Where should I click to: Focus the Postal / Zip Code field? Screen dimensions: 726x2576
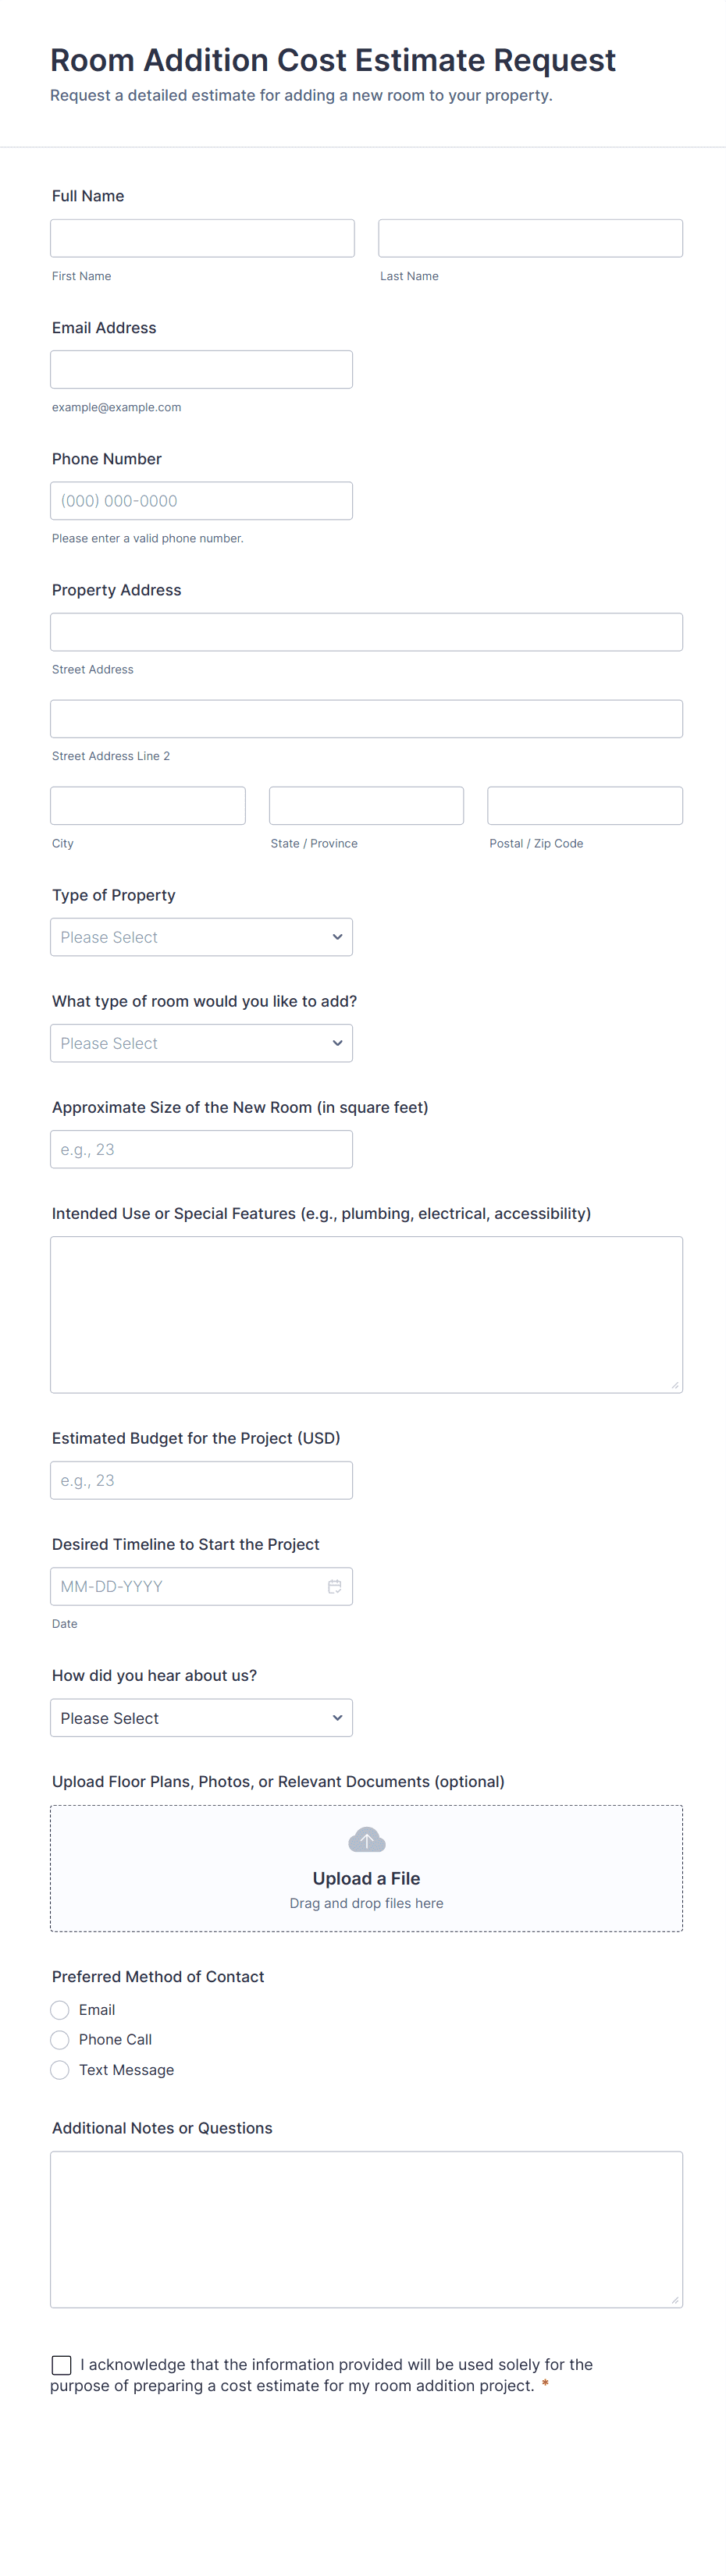pos(584,805)
